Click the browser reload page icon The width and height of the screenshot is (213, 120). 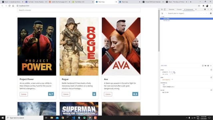click(x=10, y=6)
